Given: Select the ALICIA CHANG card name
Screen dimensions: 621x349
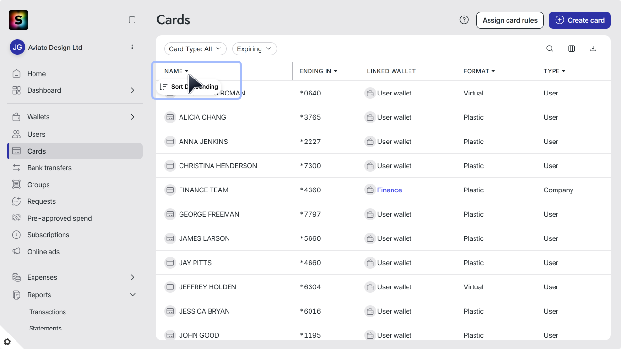Looking at the screenshot, I should (x=202, y=117).
